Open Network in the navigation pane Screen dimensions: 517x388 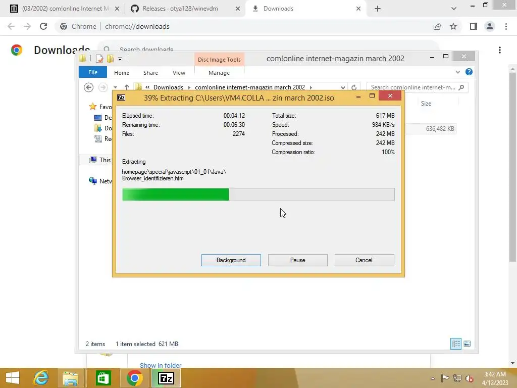coord(100,181)
